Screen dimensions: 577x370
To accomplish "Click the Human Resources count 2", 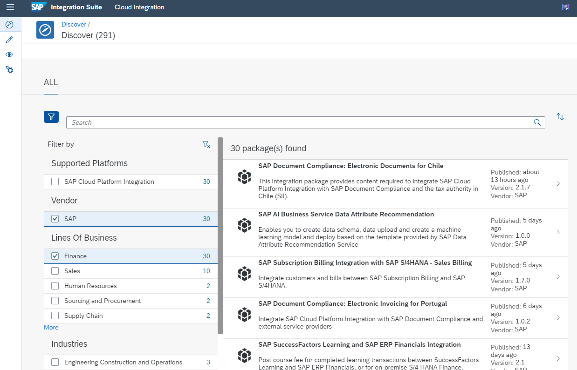I will pos(208,286).
